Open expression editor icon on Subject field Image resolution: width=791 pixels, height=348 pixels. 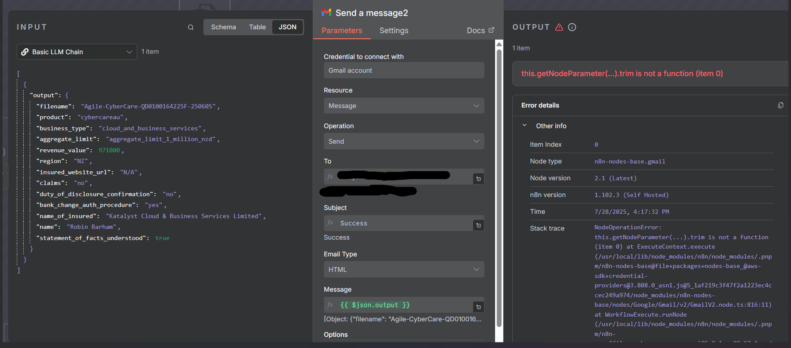click(478, 225)
